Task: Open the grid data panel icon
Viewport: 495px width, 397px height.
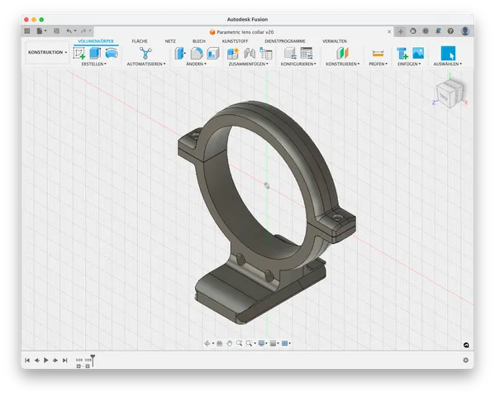Action: pos(27,31)
